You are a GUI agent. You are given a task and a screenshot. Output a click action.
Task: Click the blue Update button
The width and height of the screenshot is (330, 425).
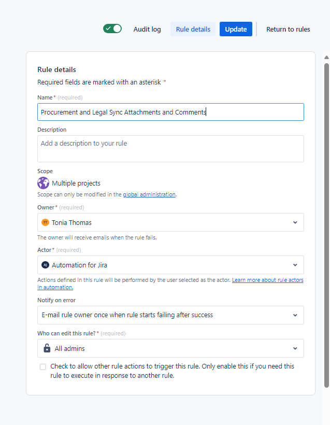[236, 29]
